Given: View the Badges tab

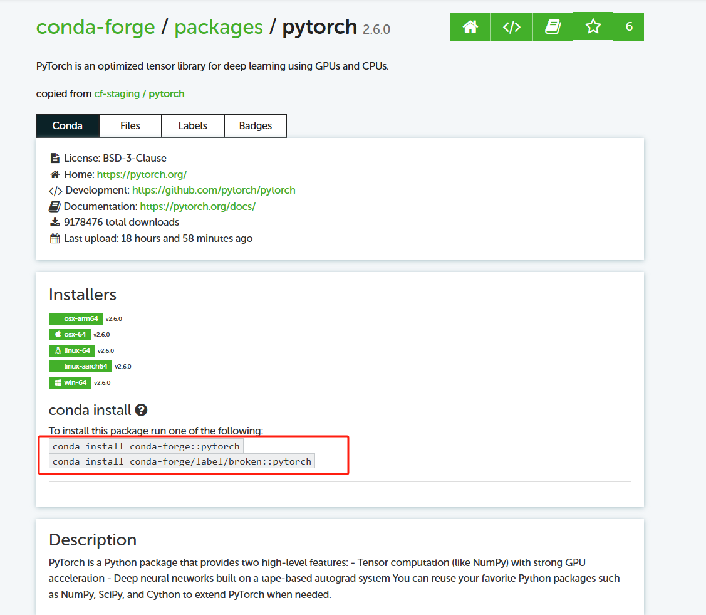Looking at the screenshot, I should point(255,125).
